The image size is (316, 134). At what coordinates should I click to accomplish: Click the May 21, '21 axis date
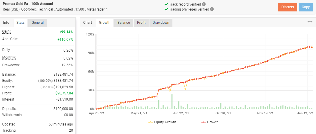(139, 113)
